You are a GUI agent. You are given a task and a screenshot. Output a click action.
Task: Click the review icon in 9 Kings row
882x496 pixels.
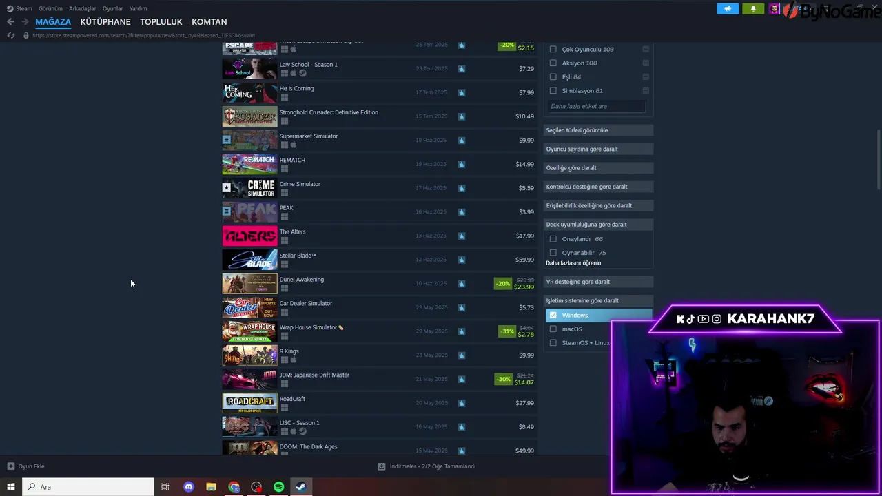(462, 355)
